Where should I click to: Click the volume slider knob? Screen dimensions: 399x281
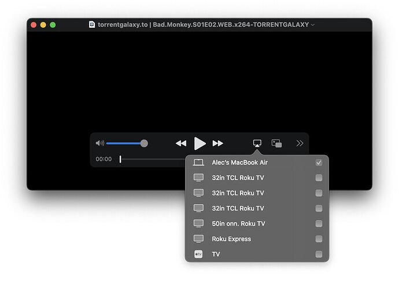144,144
